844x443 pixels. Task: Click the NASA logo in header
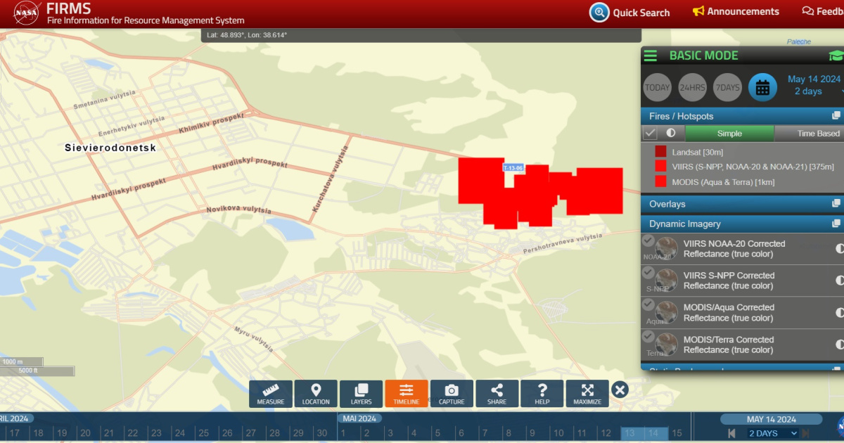(x=26, y=13)
